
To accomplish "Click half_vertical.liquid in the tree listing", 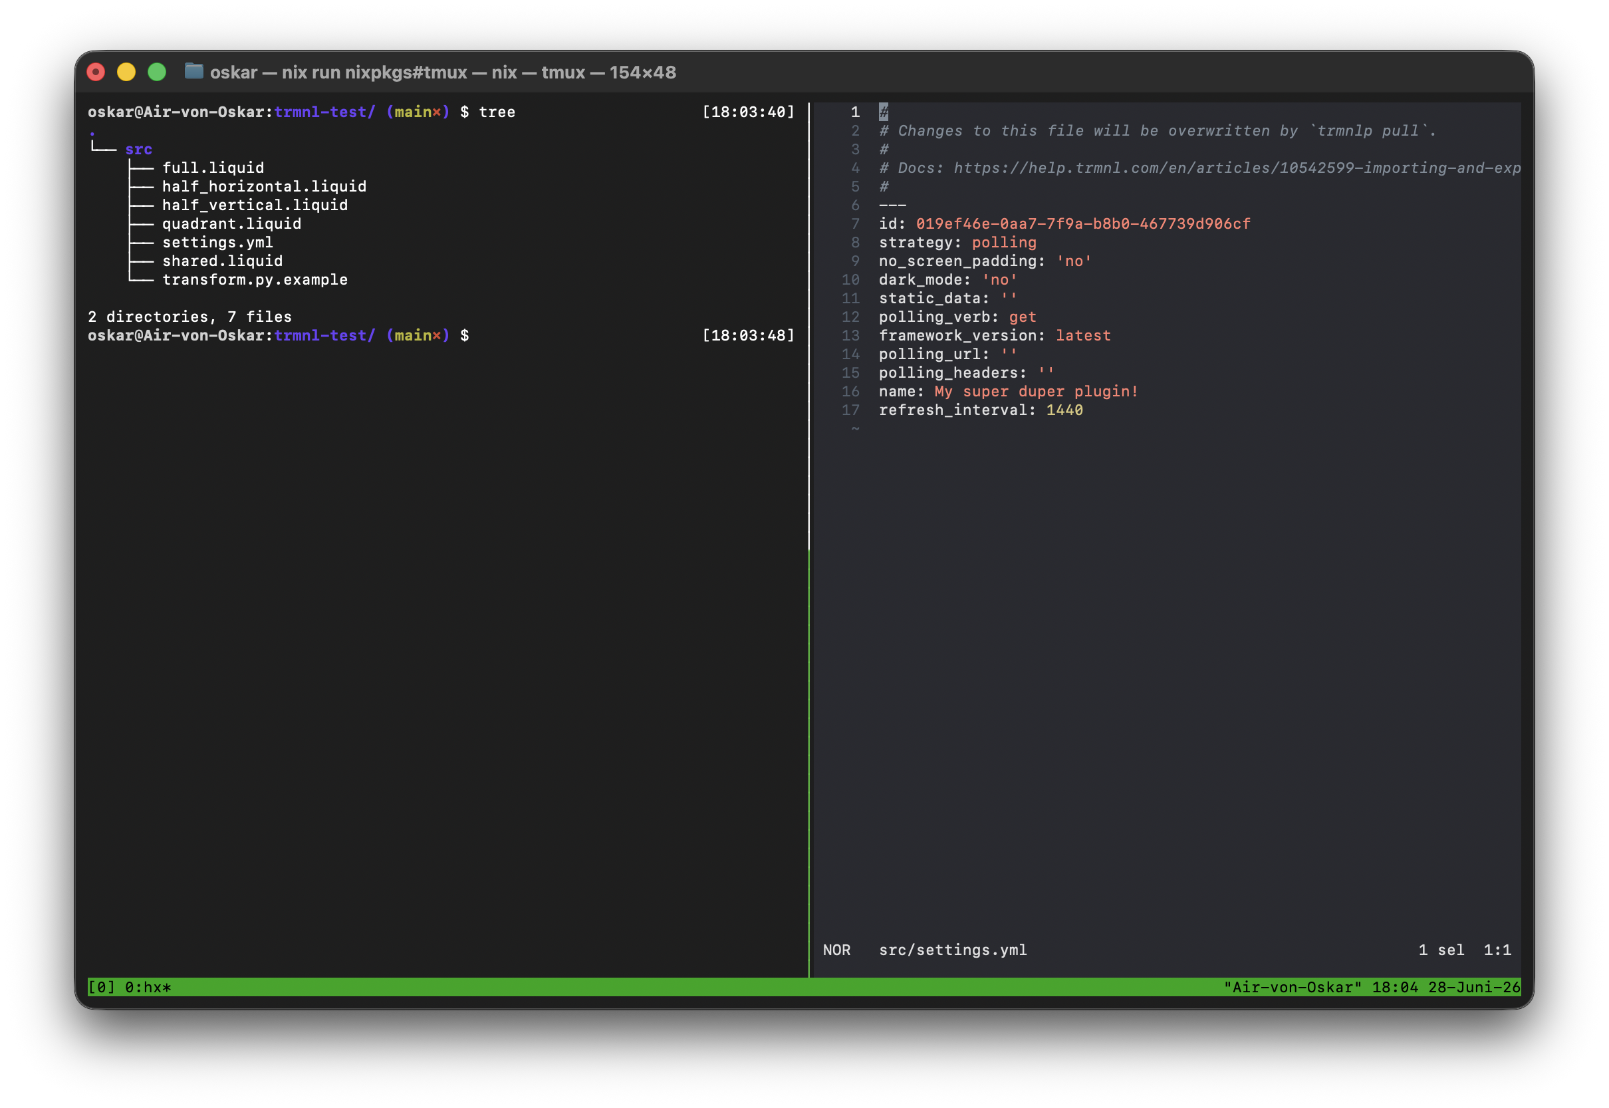I will coord(255,206).
